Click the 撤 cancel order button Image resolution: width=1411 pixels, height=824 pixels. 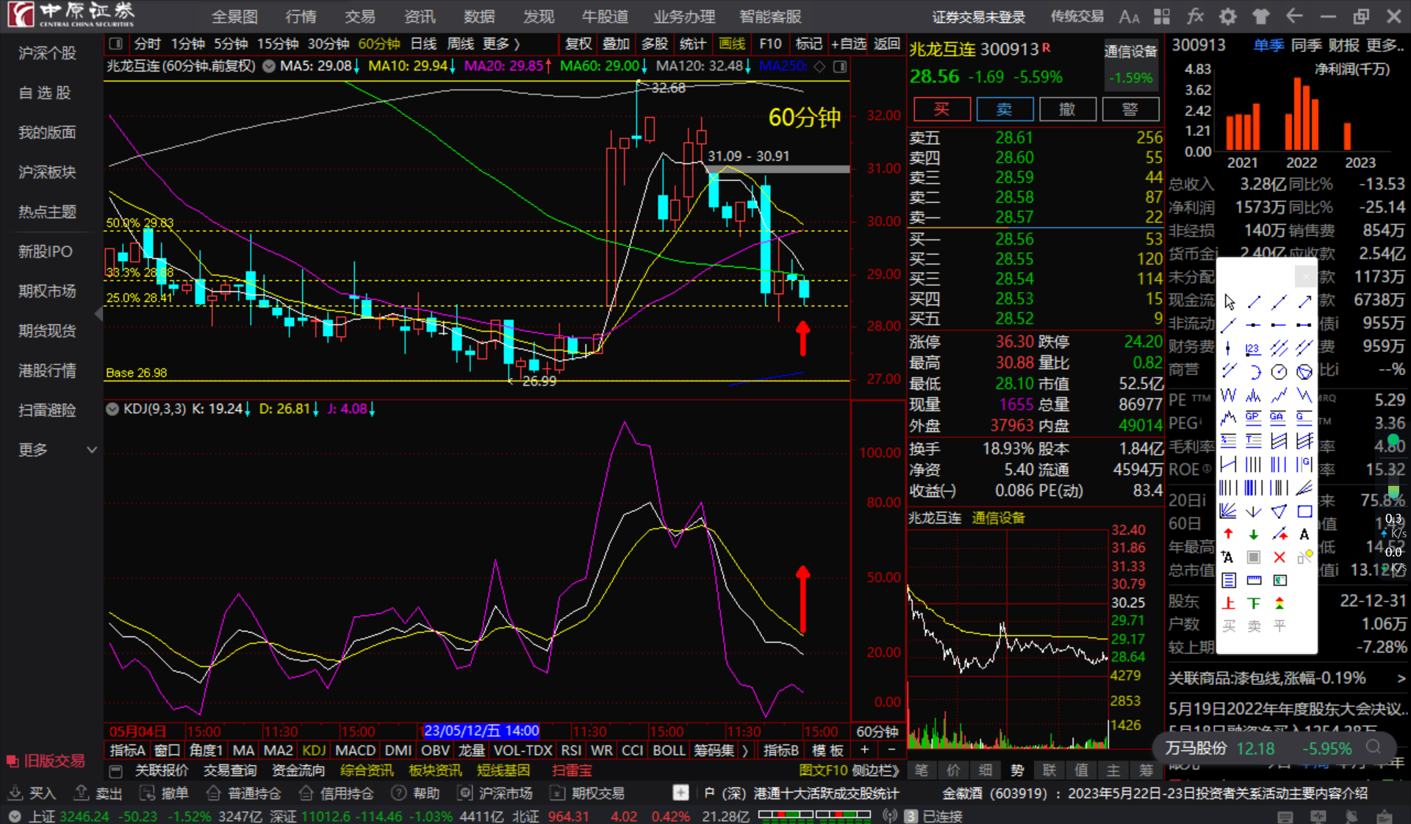[x=1068, y=110]
